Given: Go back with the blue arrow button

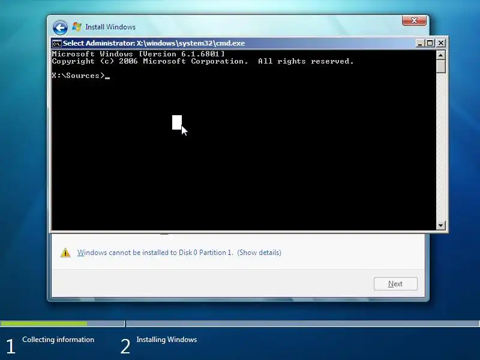Looking at the screenshot, I should (60, 28).
